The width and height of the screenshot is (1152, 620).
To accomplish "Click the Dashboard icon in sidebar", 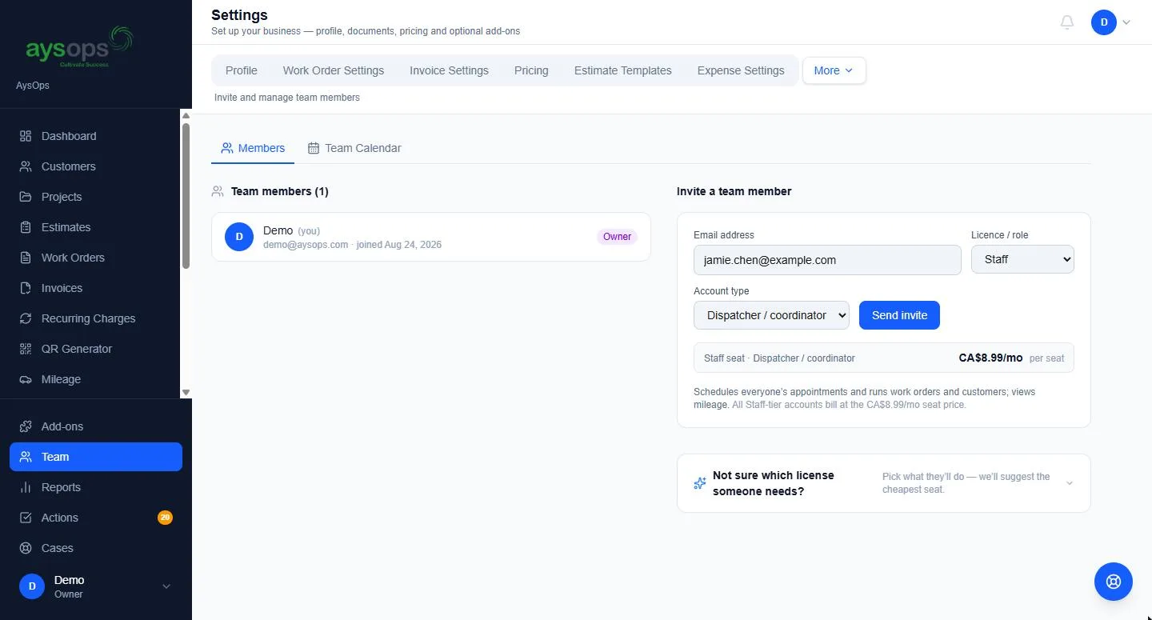I will (x=26, y=136).
